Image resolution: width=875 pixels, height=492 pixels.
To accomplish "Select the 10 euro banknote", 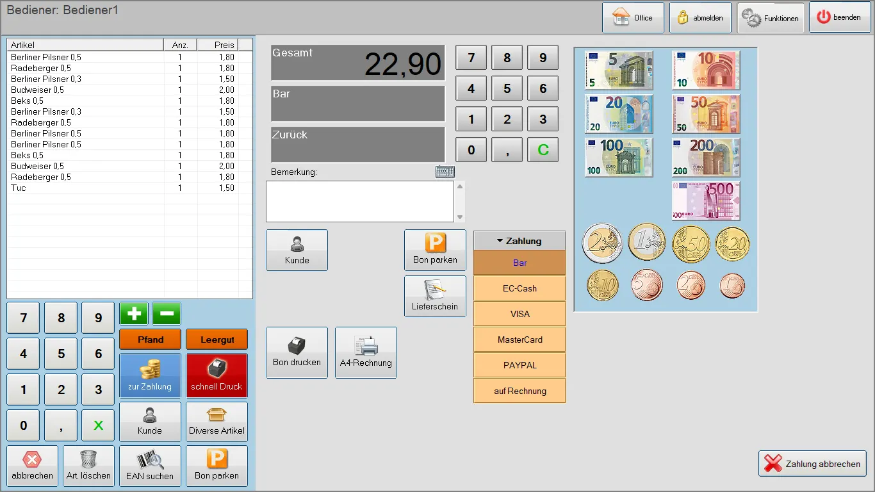I will pos(706,70).
